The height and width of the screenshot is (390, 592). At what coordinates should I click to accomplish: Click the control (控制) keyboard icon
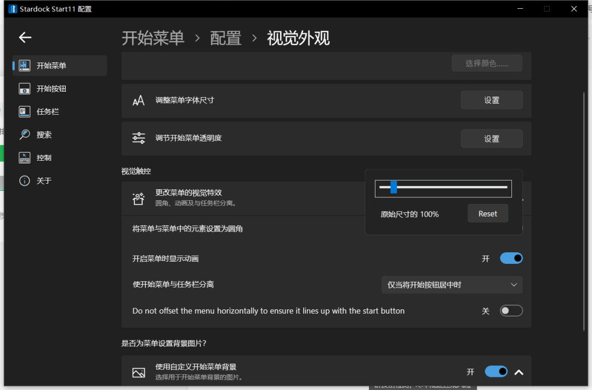tap(25, 157)
